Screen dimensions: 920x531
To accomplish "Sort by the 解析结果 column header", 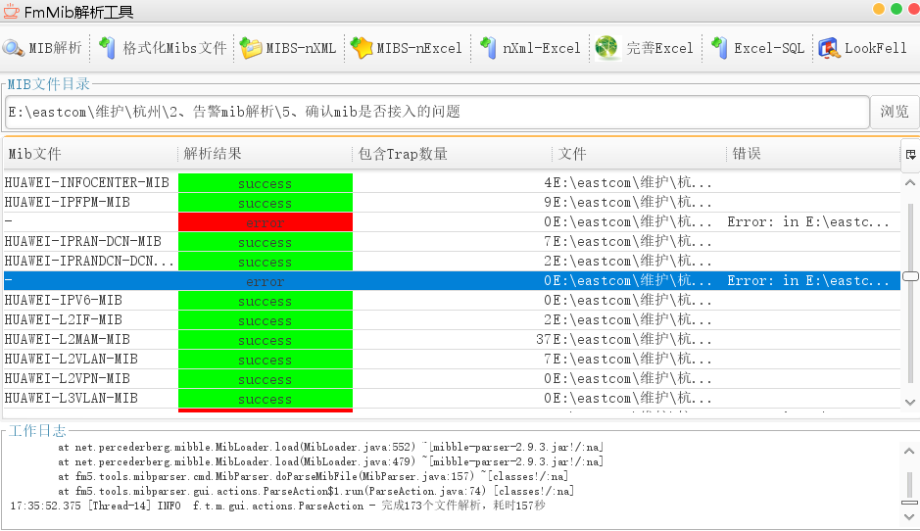I will point(266,155).
